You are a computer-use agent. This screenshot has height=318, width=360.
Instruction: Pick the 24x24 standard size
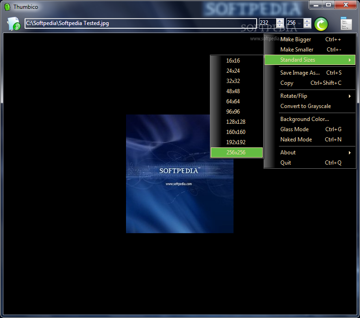click(x=236, y=71)
